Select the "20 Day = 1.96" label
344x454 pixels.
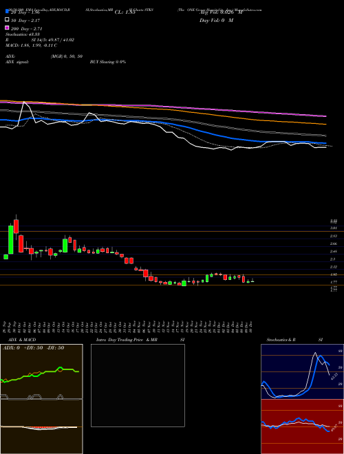coord(25,12)
